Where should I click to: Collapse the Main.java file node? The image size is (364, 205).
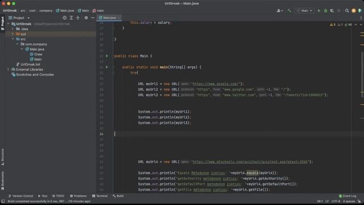pos(22,50)
